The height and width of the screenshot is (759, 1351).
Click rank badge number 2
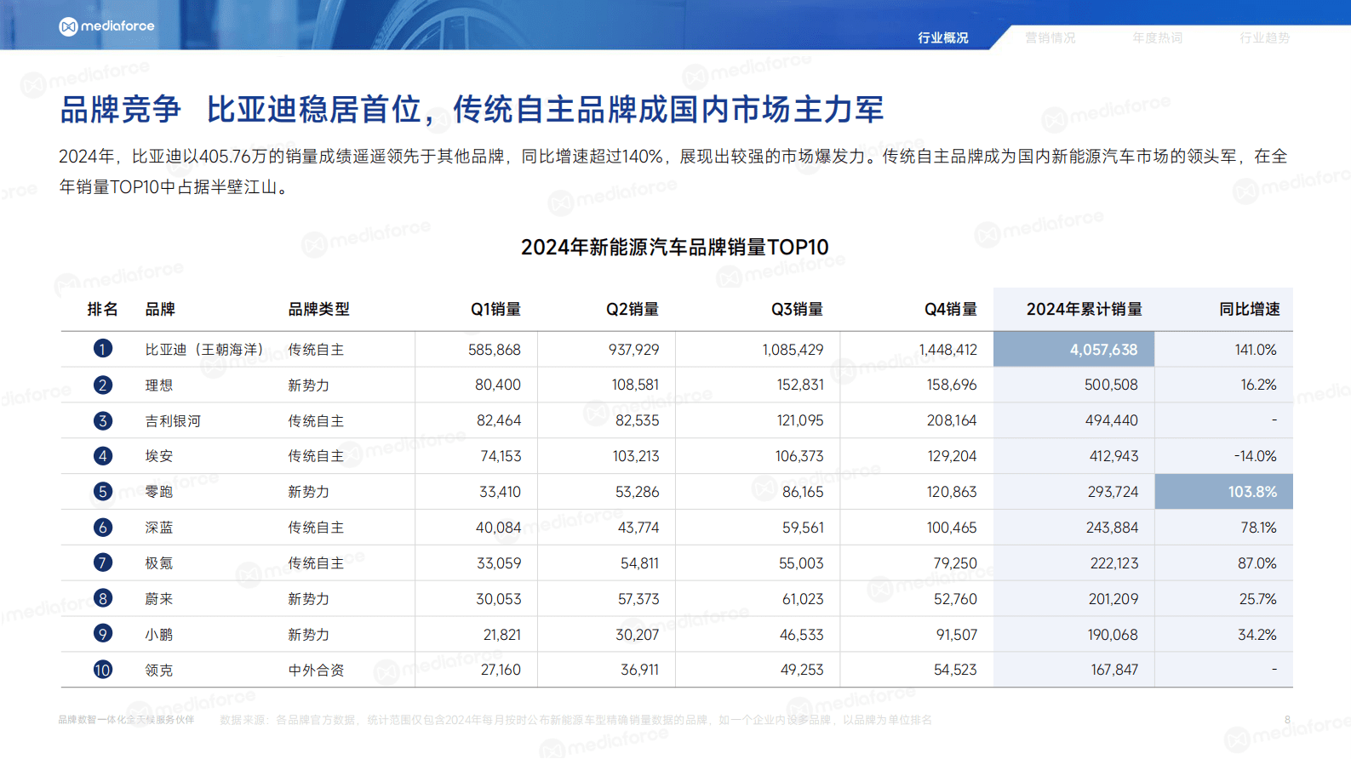(102, 385)
